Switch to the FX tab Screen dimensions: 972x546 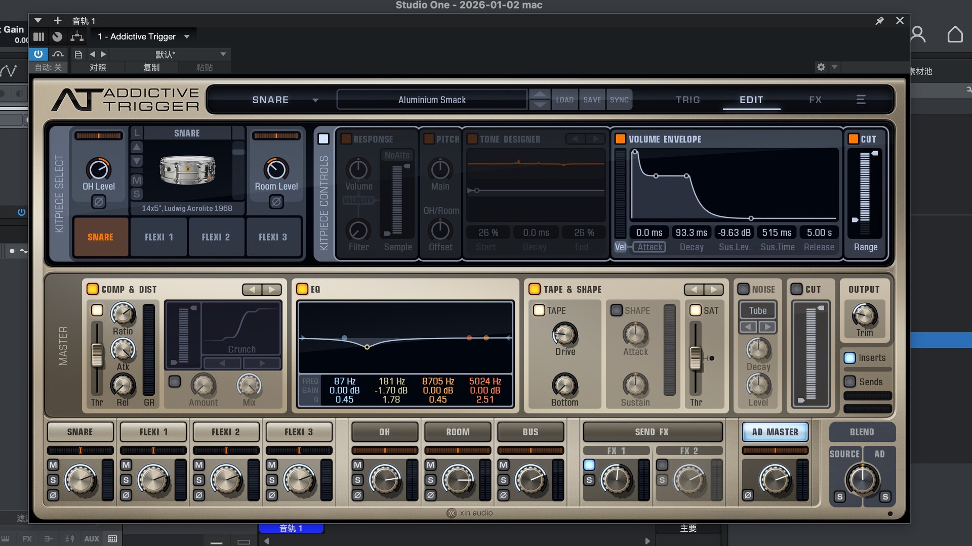(815, 100)
